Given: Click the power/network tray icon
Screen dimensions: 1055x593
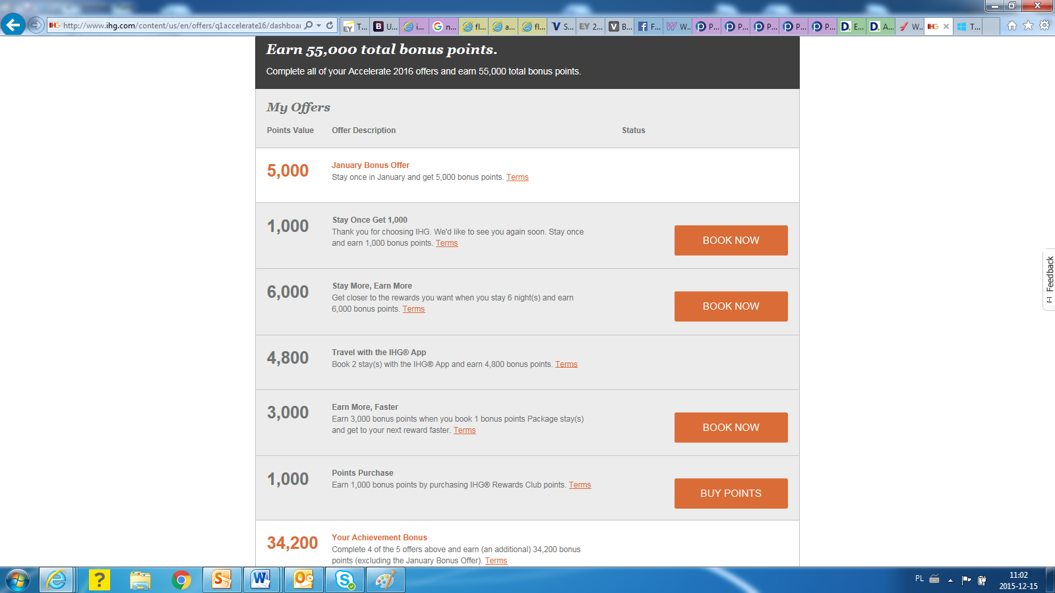Looking at the screenshot, I should (982, 580).
